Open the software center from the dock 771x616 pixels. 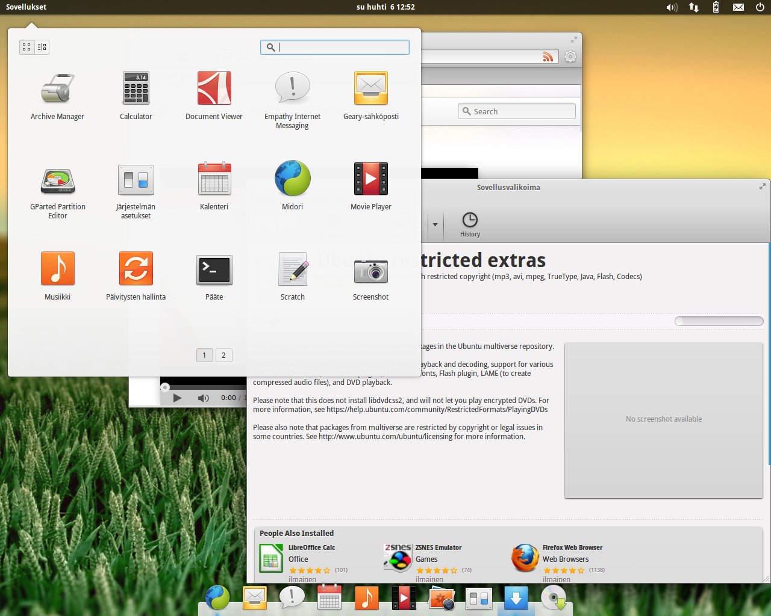pos(516,598)
